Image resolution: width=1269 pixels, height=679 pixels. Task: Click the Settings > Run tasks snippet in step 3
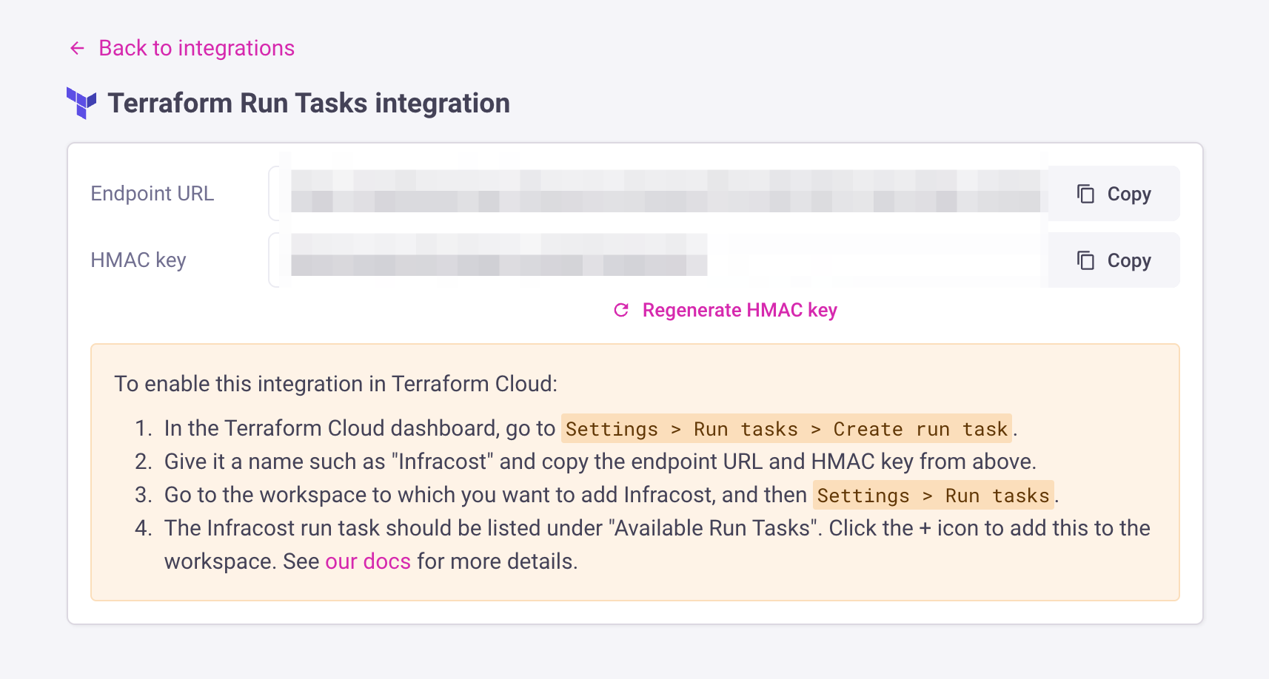[x=933, y=496]
